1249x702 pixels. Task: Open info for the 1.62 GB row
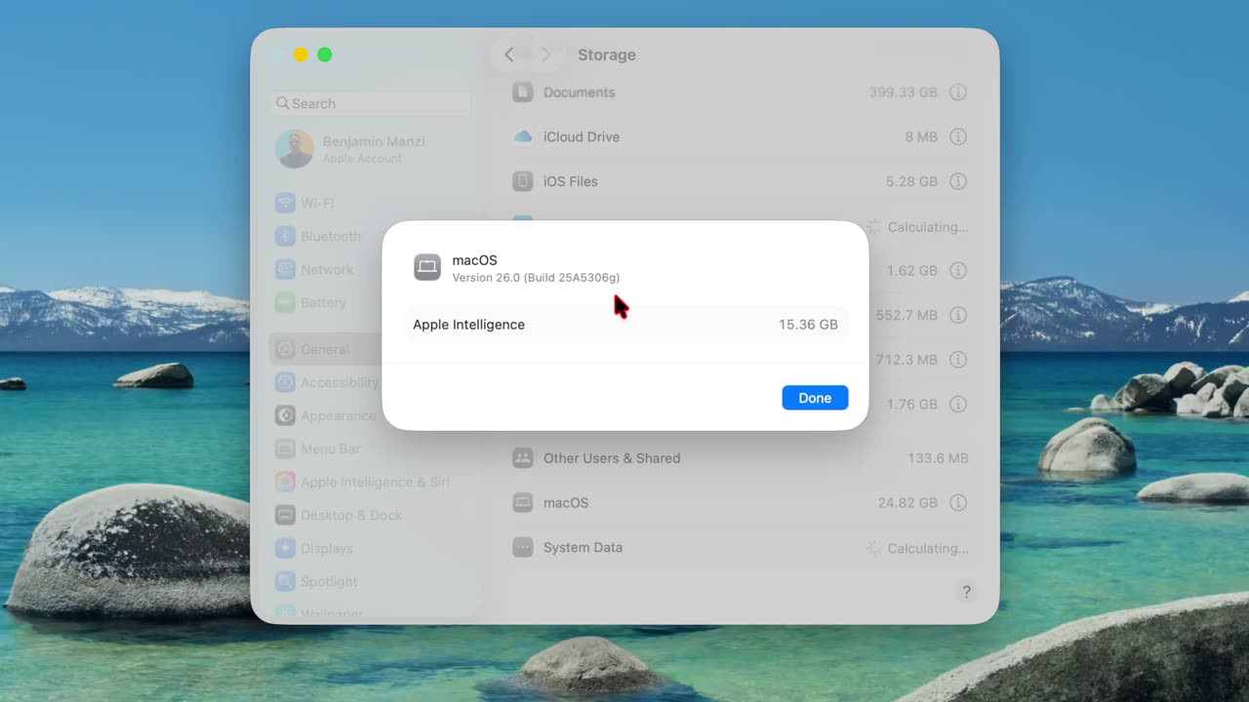tap(958, 270)
